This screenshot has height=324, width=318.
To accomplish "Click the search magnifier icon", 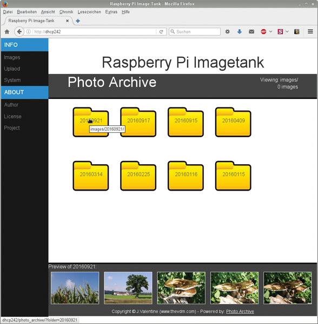I will (173, 32).
